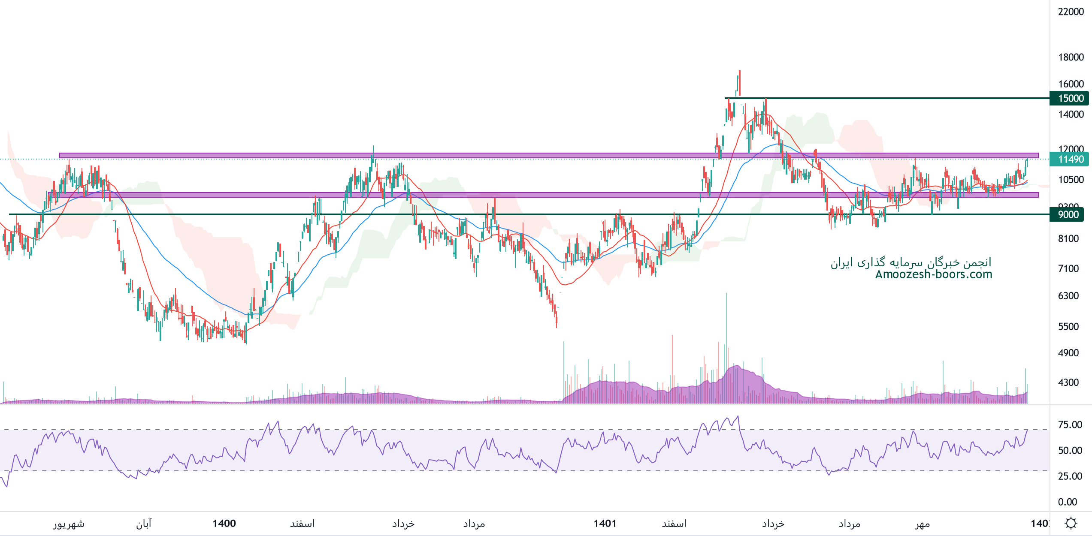Screen dimensions: 1092x536
Task: Click the 18000 value on price scale
Action: [x=1071, y=57]
